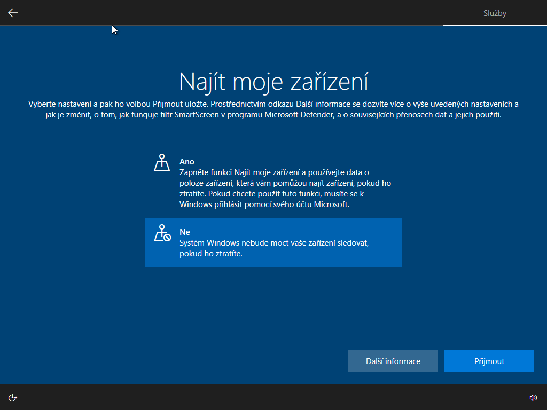This screenshot has width=547, height=410.
Task: Click the volume speaker icon
Action: tap(533, 397)
